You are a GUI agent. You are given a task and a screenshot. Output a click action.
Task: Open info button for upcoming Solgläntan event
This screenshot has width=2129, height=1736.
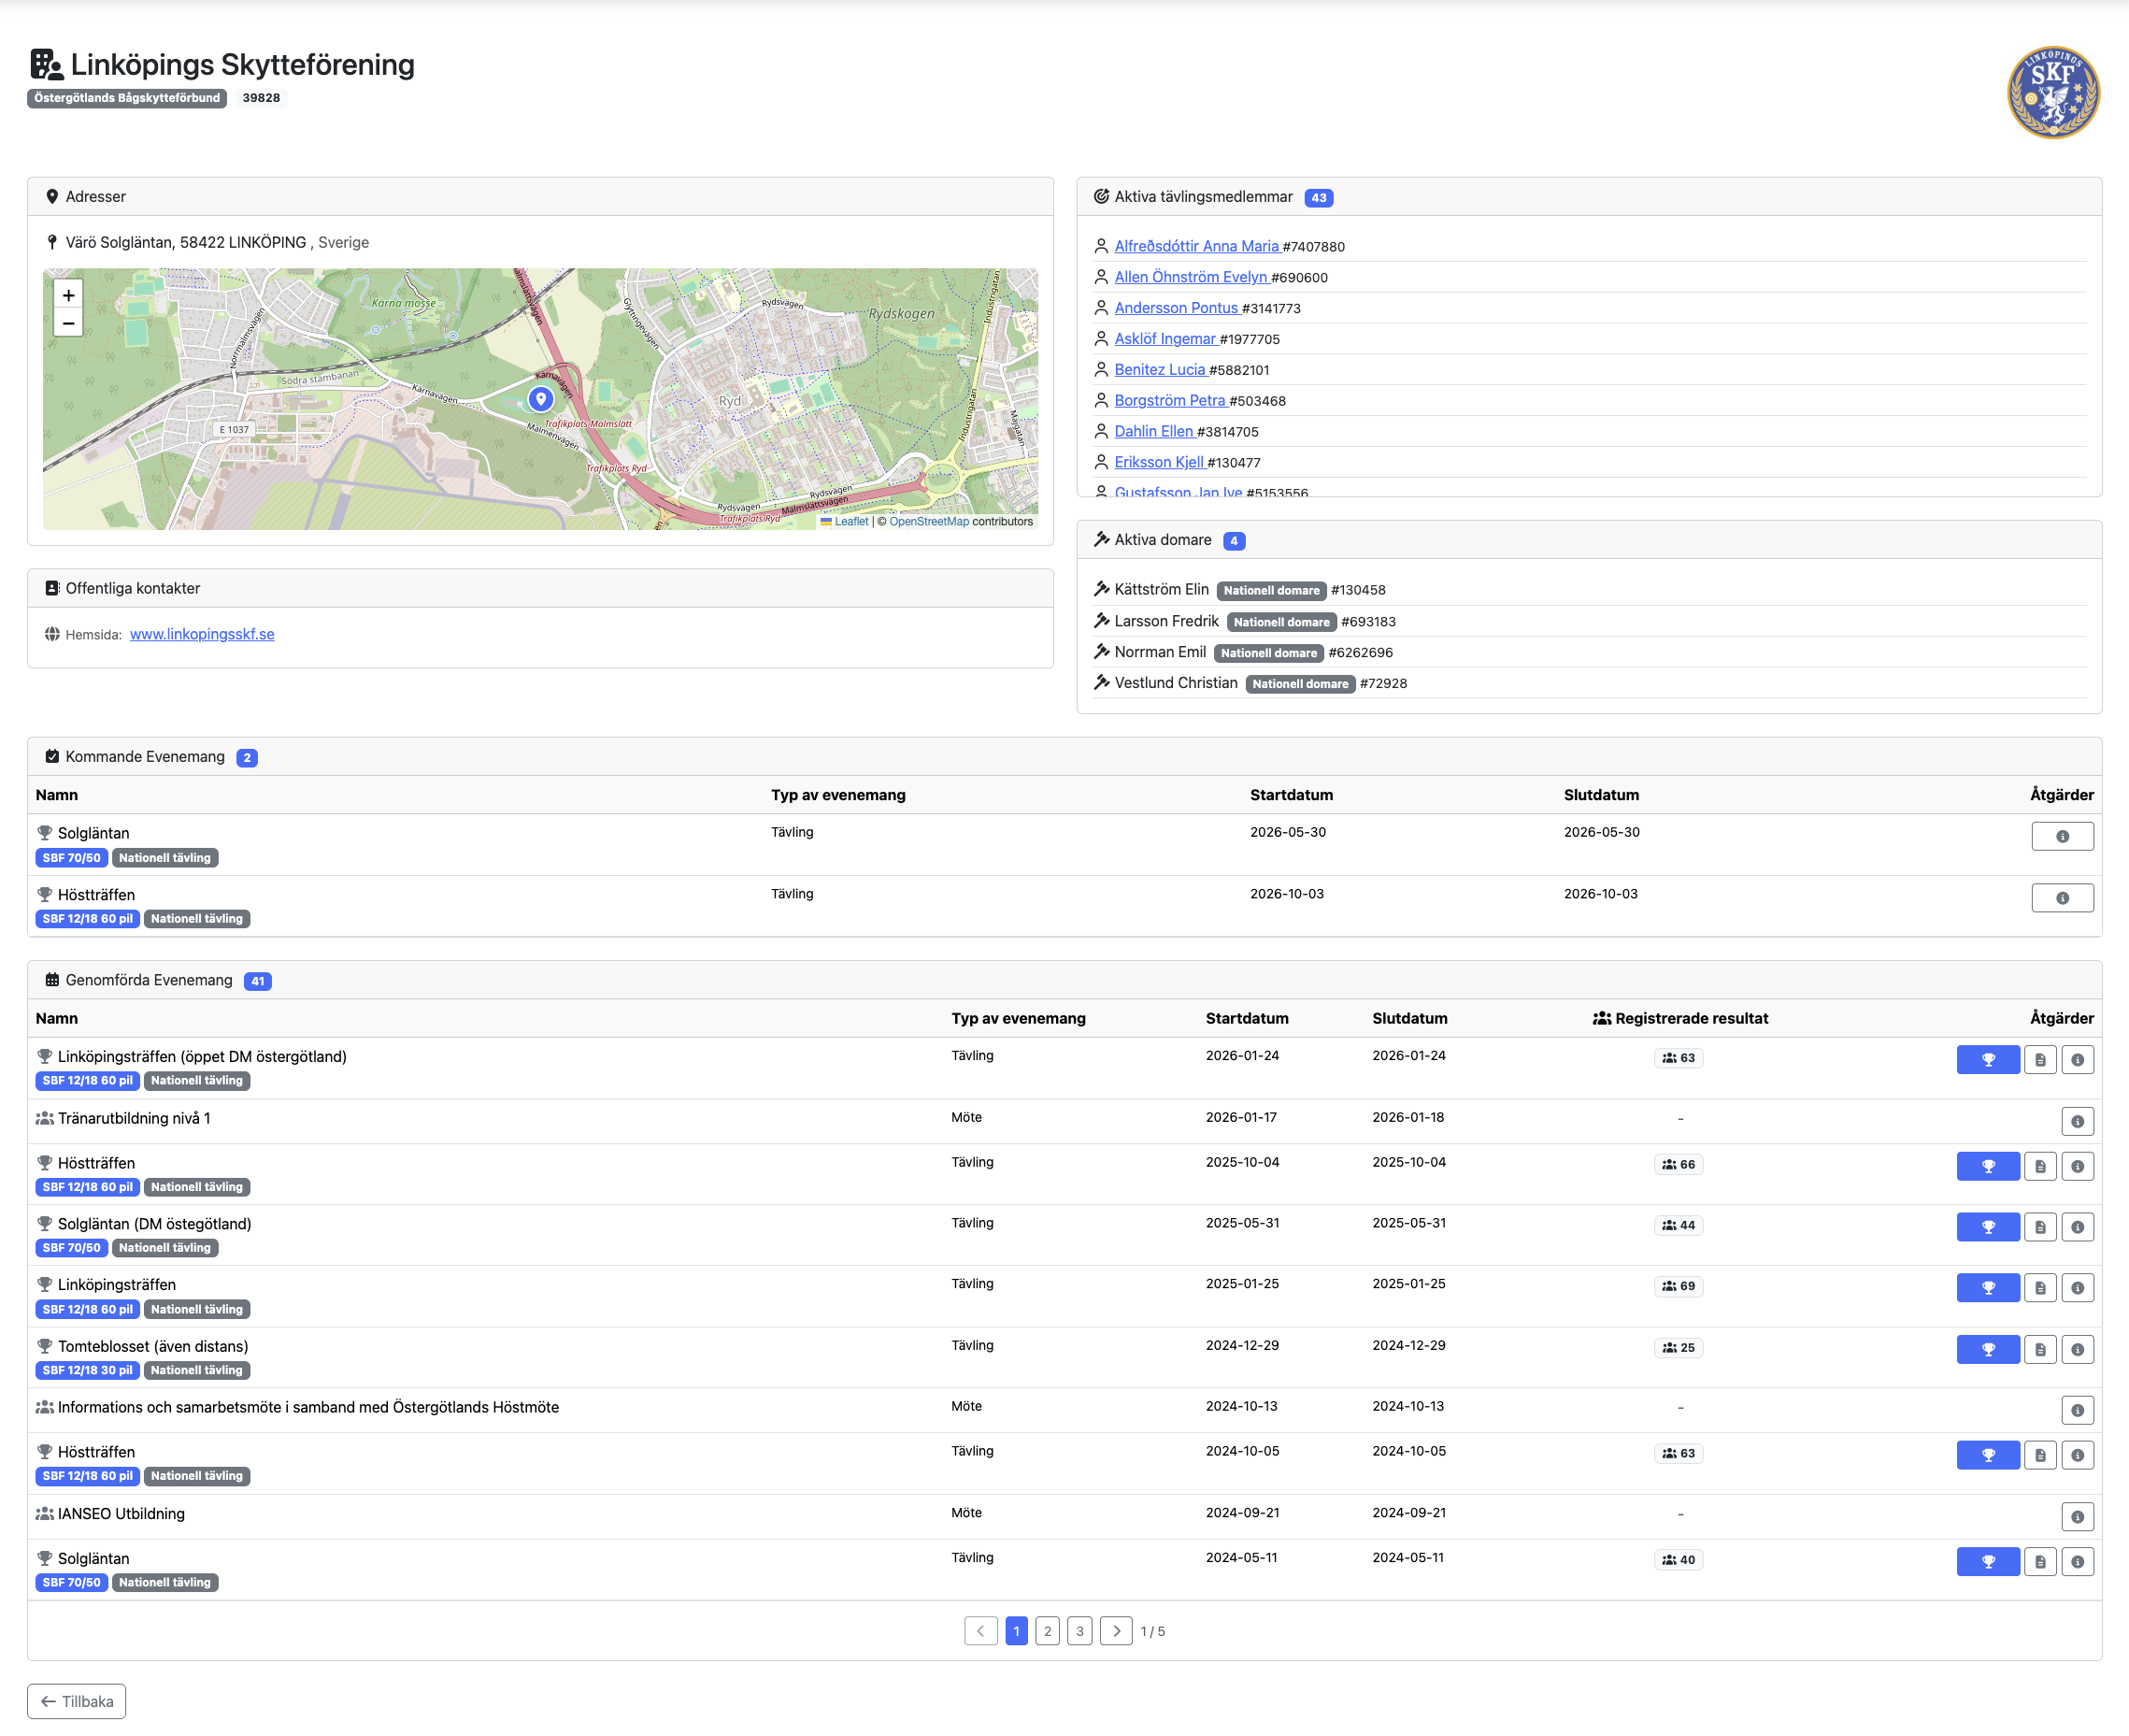2062,836
